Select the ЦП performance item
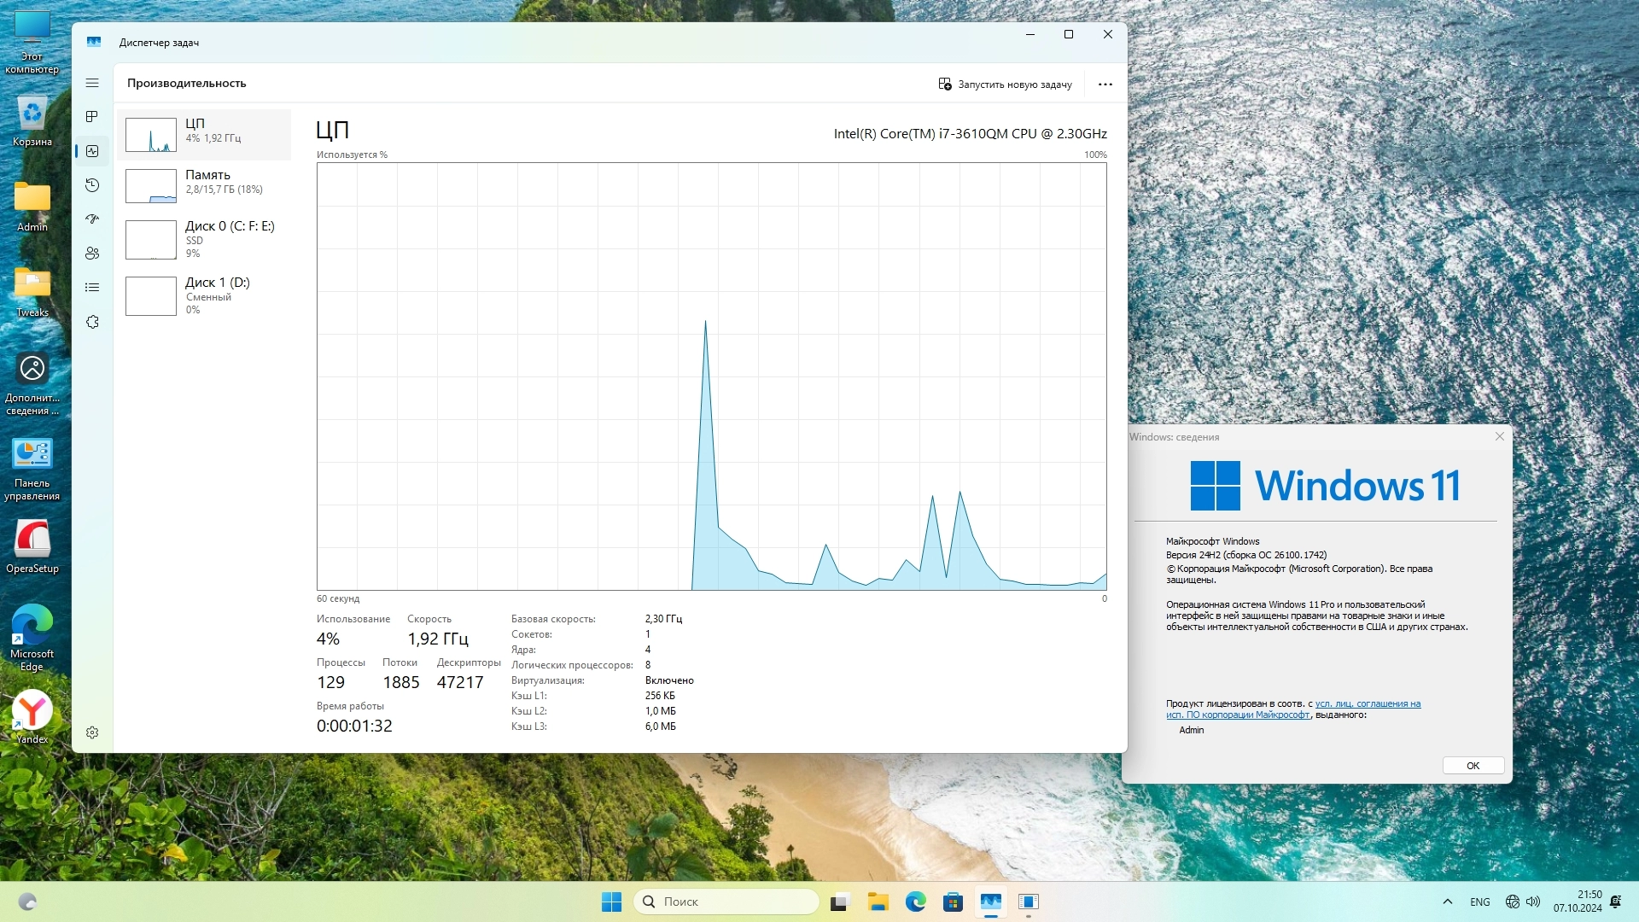1639x922 pixels. click(x=204, y=134)
